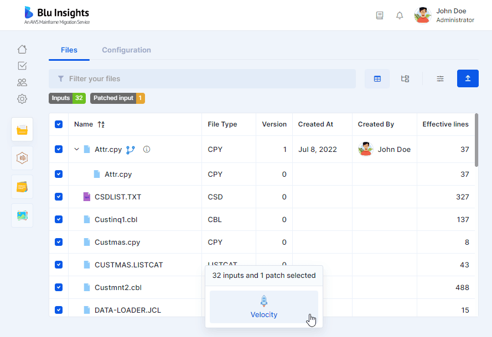Uncheck the CSDLIST.TXT row checkbox
This screenshot has width=492, height=337.
pyautogui.click(x=59, y=197)
